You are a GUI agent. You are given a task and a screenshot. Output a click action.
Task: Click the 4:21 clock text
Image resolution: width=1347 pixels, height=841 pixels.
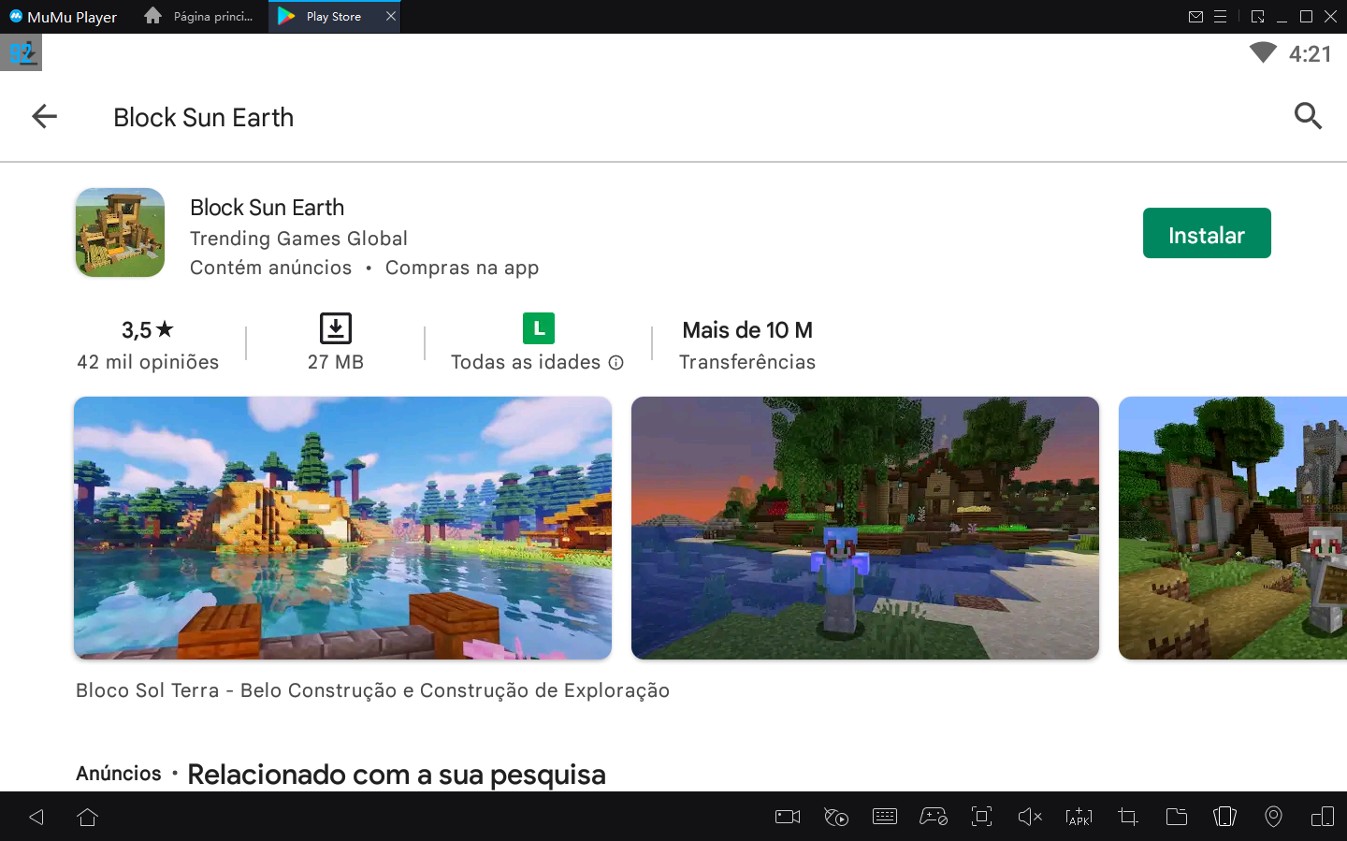tap(1310, 53)
